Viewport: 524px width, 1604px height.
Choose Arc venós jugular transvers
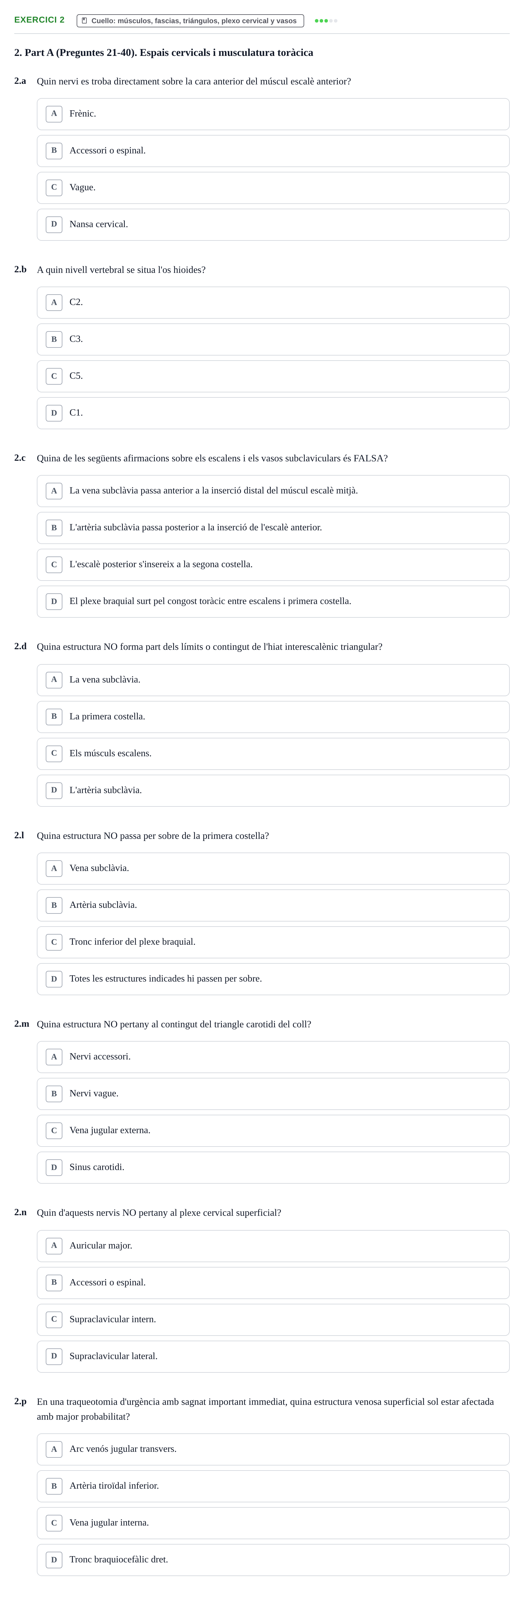tap(273, 1449)
